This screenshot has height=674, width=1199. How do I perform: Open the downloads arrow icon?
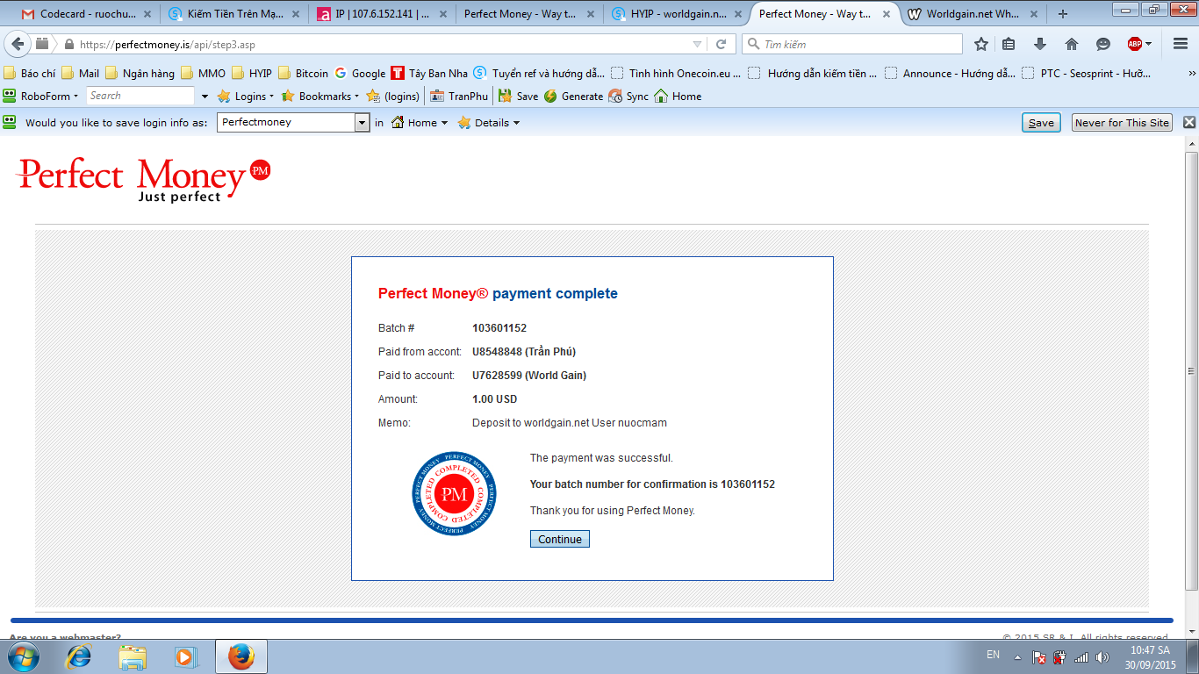coord(1040,44)
